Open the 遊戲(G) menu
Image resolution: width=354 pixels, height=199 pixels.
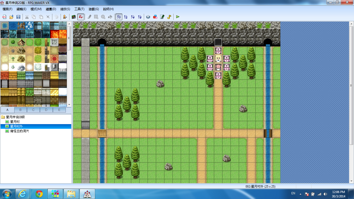94,9
